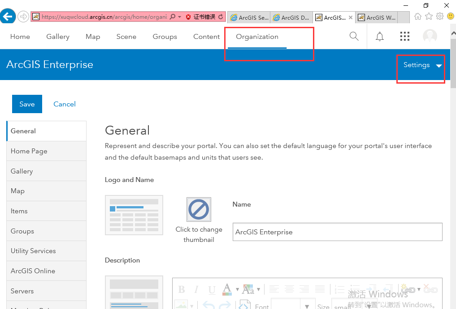
Task: Redo edit in description editor
Action: pos(225,305)
